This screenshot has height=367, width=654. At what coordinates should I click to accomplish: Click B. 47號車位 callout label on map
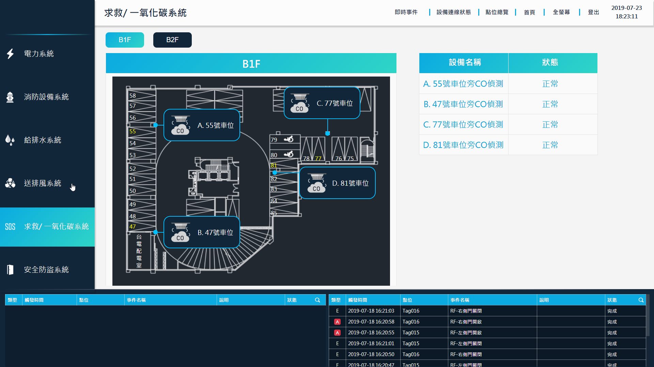click(216, 233)
